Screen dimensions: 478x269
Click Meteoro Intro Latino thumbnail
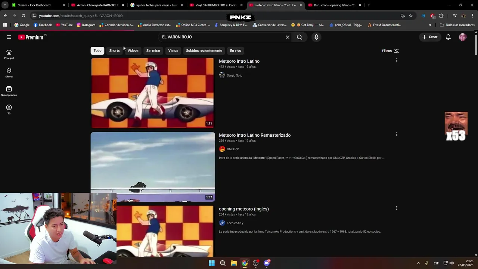point(153,93)
